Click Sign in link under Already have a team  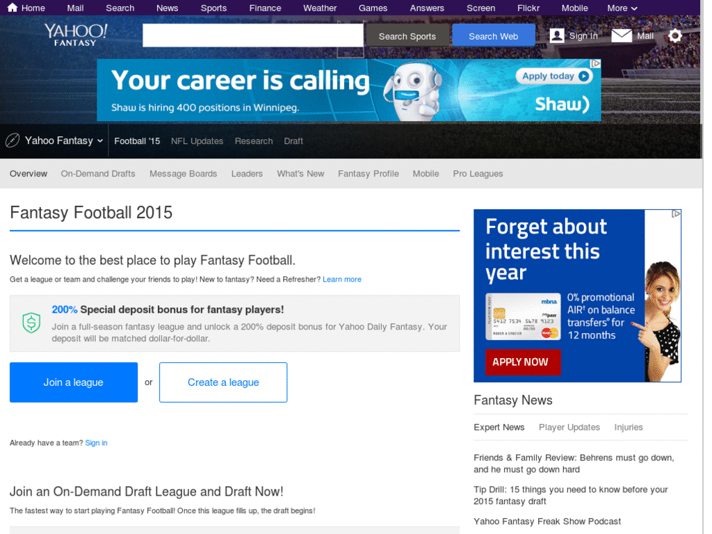point(96,443)
